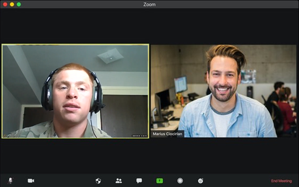
Task: Minimize the Zoom window with yellow button
Action: coord(12,4)
